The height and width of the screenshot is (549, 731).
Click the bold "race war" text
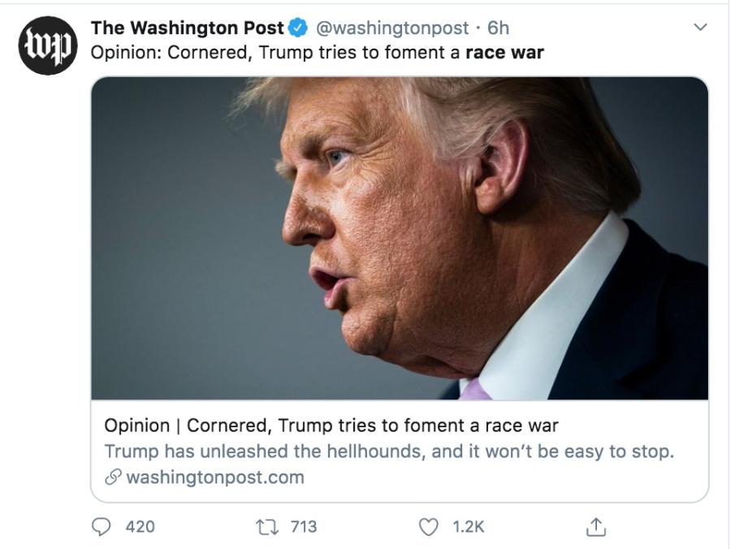[504, 53]
